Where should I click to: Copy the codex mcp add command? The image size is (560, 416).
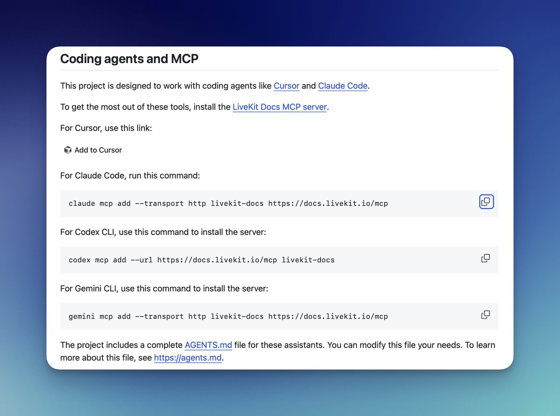(486, 258)
